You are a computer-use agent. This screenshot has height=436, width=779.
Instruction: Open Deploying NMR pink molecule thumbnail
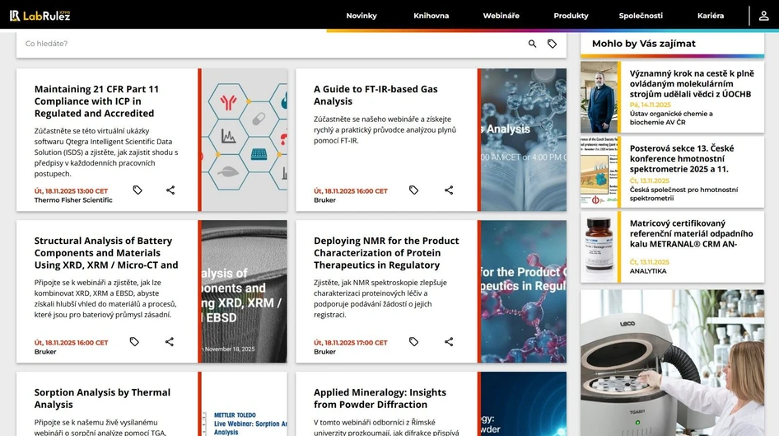coord(524,291)
